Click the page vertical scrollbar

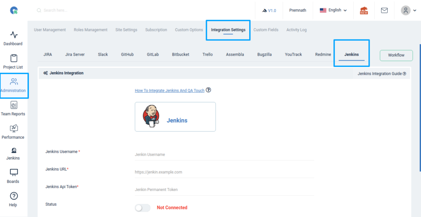[420, 107]
